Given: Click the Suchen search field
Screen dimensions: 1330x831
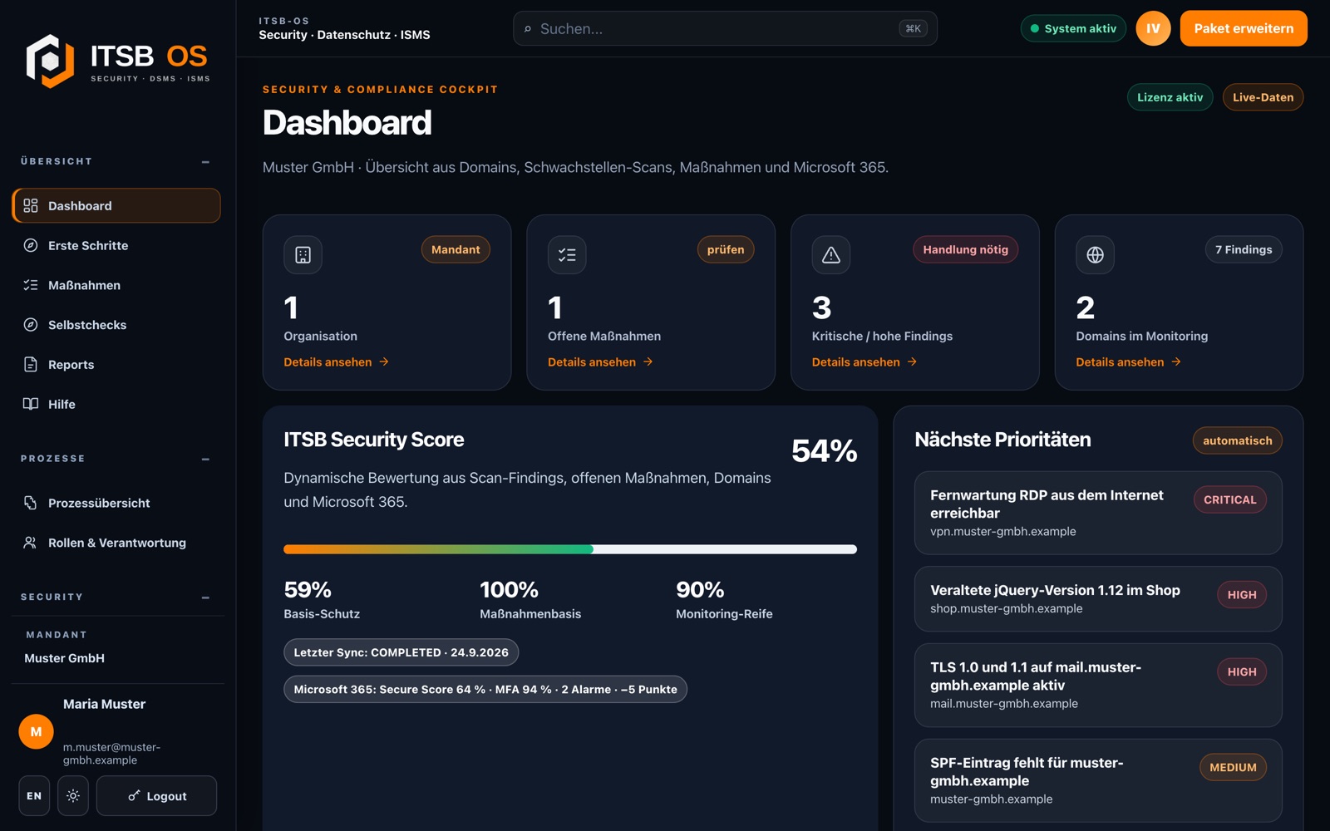Looking at the screenshot, I should 725,28.
